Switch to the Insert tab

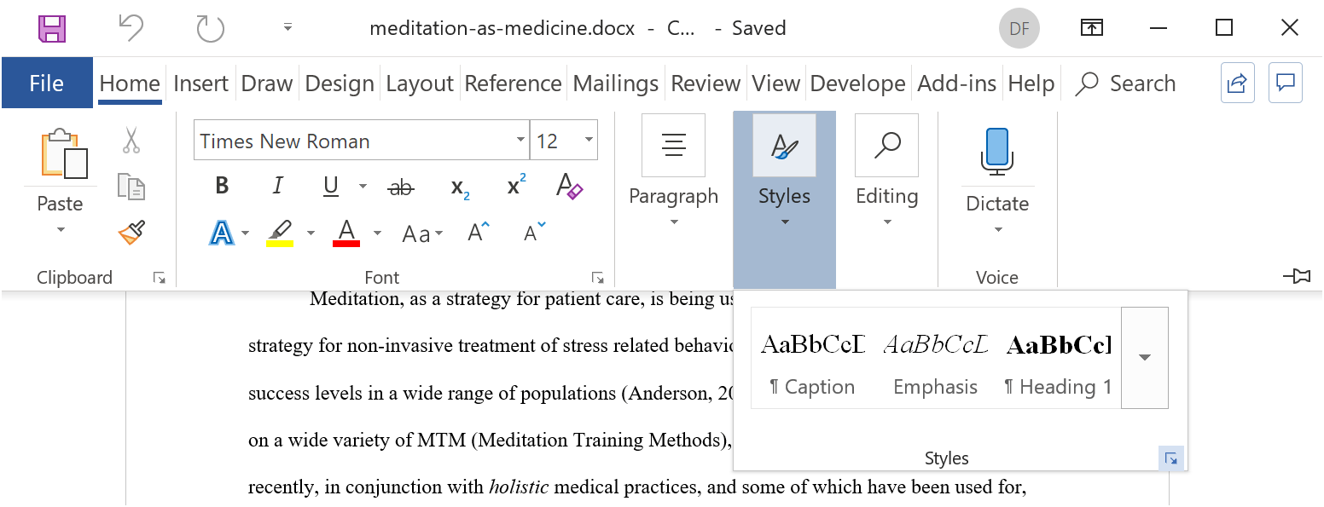click(200, 84)
